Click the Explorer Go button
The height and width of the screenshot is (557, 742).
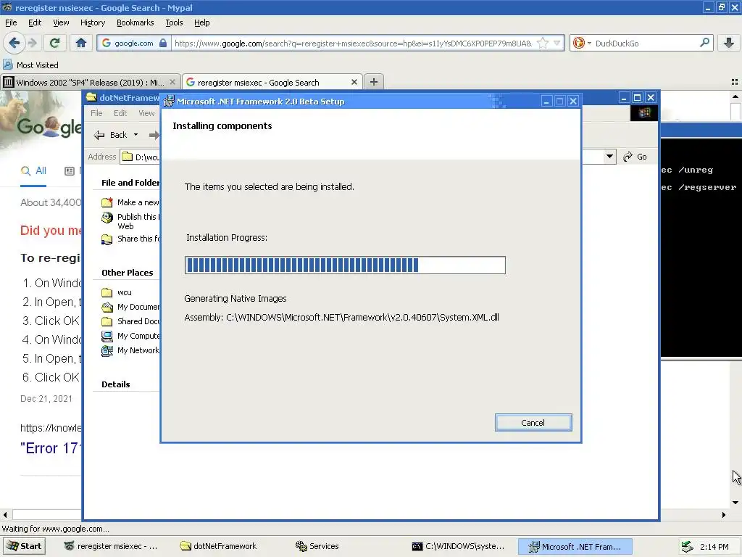point(635,157)
